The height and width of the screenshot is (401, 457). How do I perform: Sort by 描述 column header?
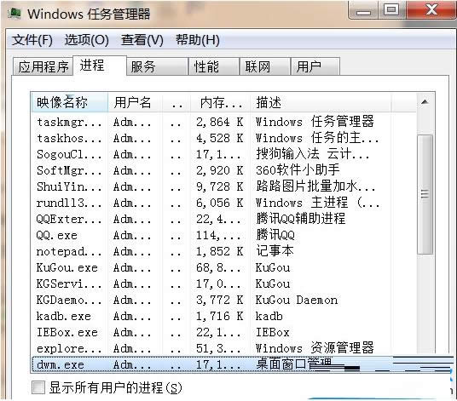pyautogui.click(x=321, y=102)
